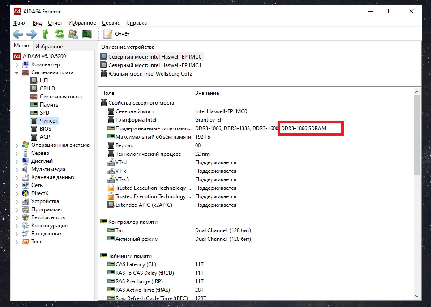The height and width of the screenshot is (307, 431).
Task: Expand the DirectX tree node
Action: pyautogui.click(x=17, y=194)
